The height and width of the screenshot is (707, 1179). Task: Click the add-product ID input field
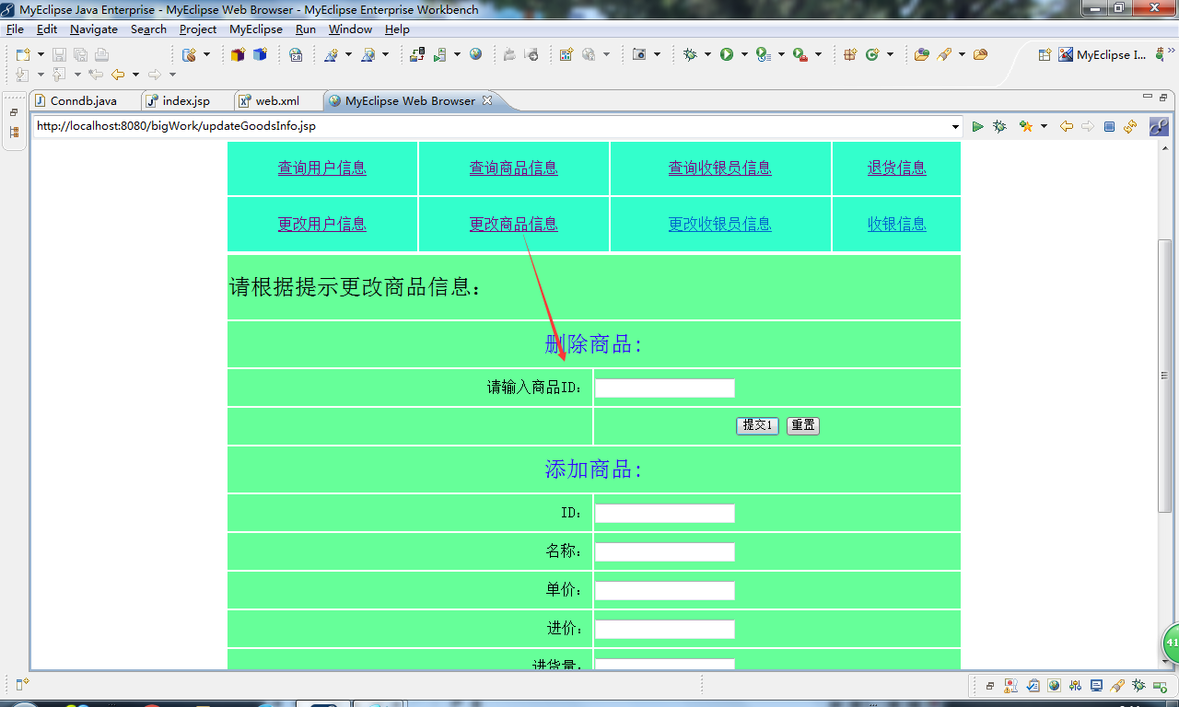click(665, 514)
